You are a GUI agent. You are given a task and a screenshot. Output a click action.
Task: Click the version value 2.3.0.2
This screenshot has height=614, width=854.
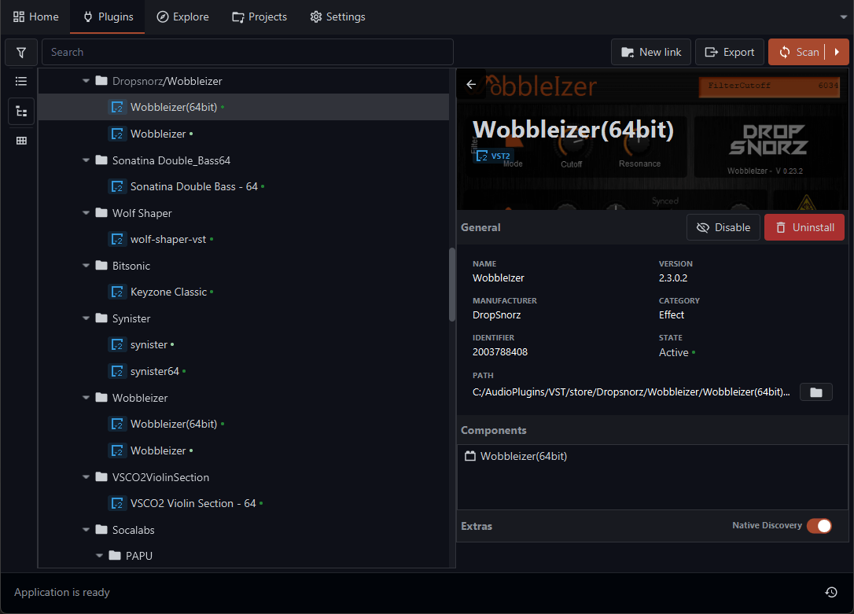click(x=673, y=278)
